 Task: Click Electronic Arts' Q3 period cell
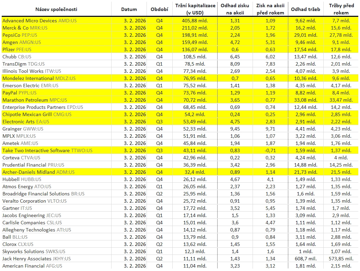159,122
